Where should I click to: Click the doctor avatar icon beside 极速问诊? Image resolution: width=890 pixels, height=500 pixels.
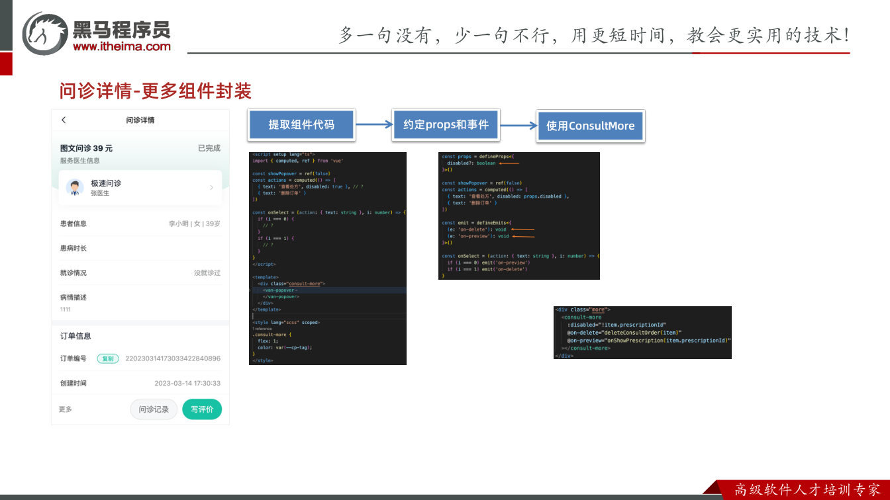point(74,188)
